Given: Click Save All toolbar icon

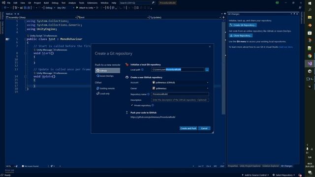Looking at the screenshot, I should pyautogui.click(x=29, y=8).
